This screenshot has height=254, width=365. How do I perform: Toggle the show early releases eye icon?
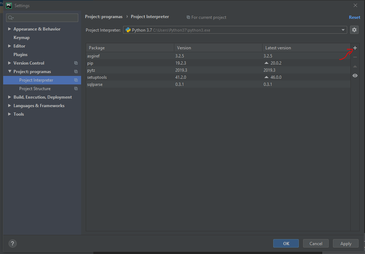(x=355, y=76)
